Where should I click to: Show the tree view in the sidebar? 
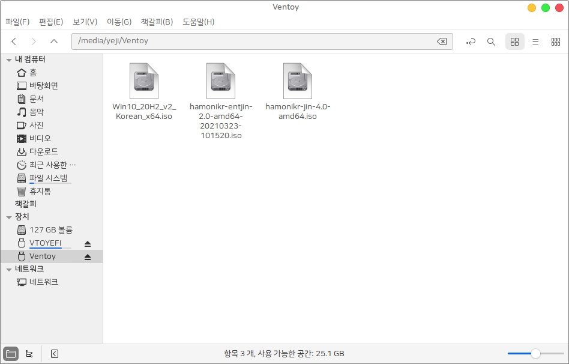point(29,354)
